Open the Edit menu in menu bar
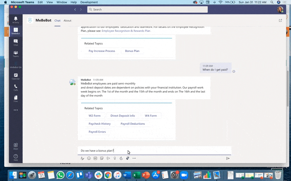The width and height of the screenshot is (291, 181). tap(40, 2)
